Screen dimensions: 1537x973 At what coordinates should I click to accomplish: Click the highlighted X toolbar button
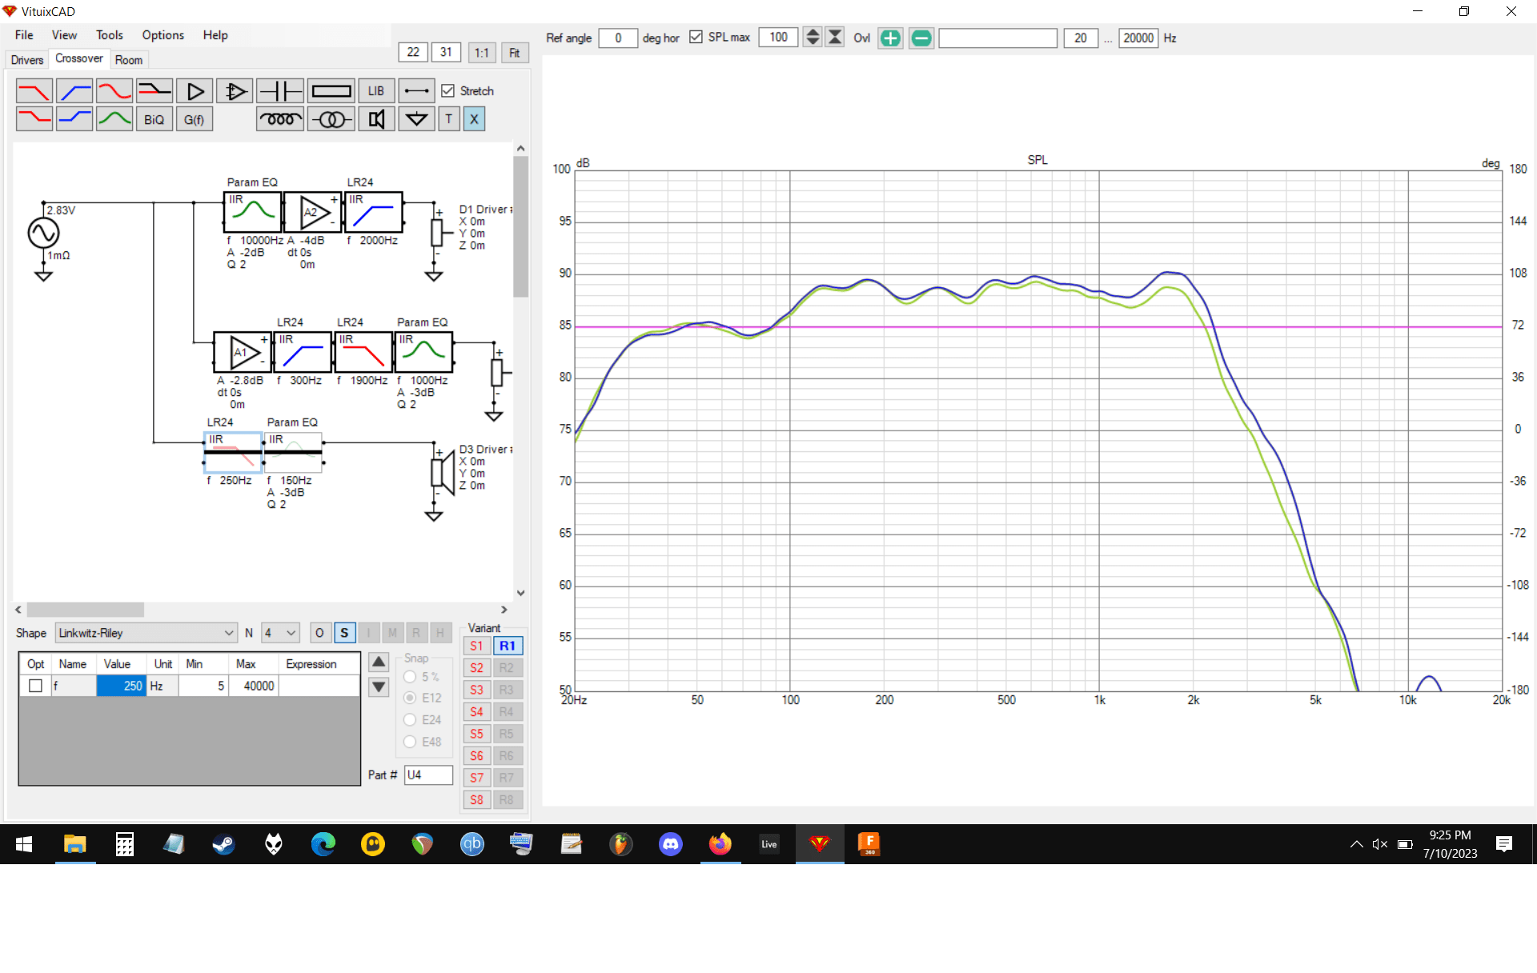click(474, 119)
